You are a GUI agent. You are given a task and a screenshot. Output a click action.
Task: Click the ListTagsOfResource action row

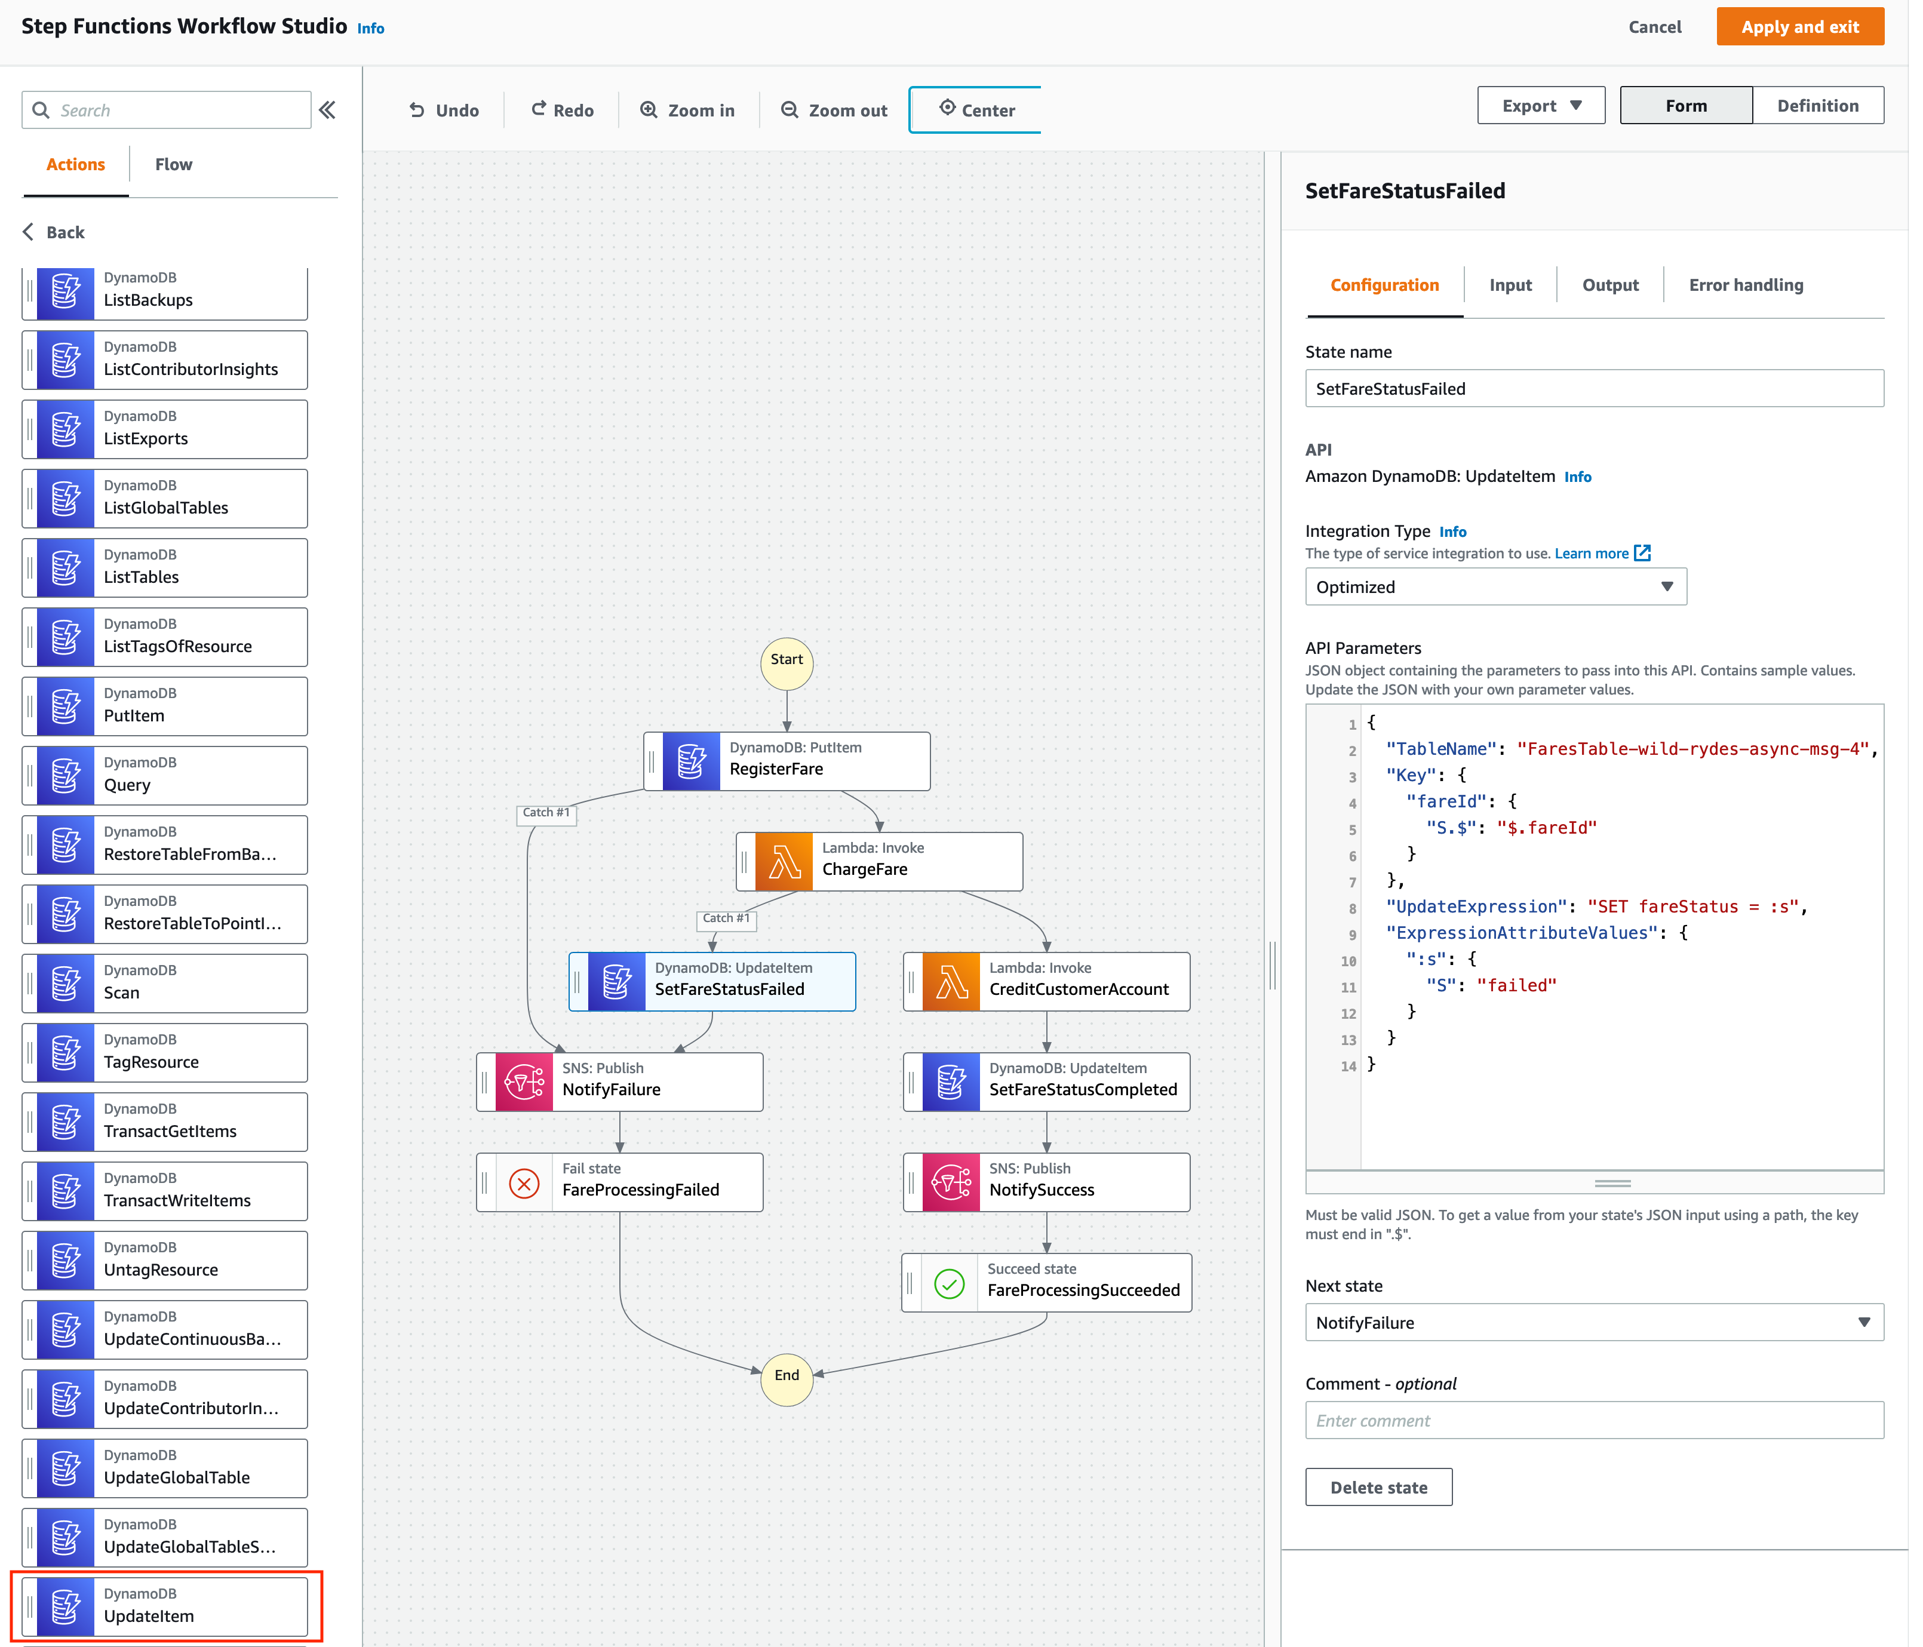click(x=165, y=637)
